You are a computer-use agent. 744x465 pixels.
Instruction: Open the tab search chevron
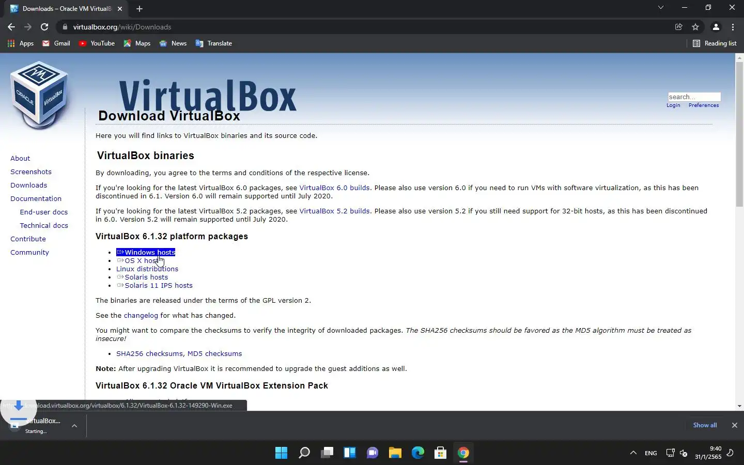click(x=660, y=8)
